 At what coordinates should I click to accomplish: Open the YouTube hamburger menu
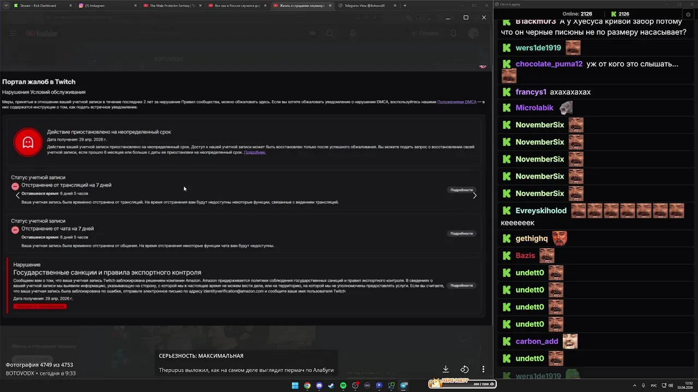click(x=13, y=34)
